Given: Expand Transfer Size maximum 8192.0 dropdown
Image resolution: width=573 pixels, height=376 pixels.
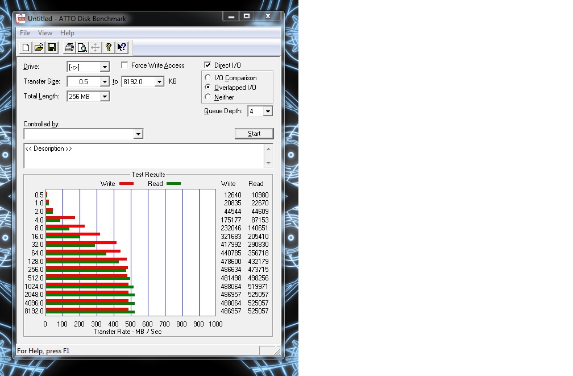Looking at the screenshot, I should pos(159,81).
